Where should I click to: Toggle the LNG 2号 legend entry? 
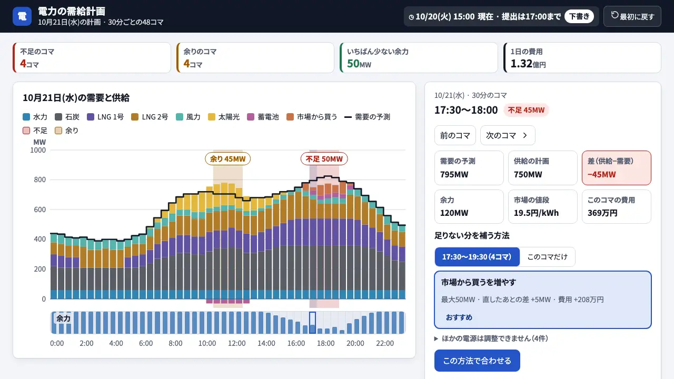point(150,117)
